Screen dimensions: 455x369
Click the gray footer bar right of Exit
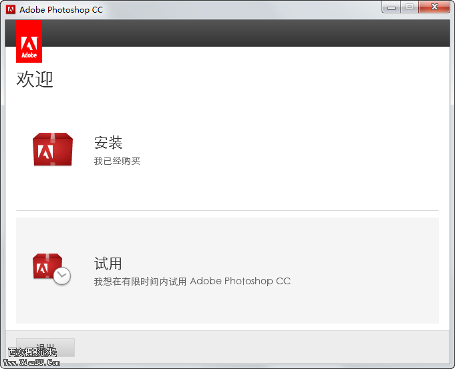pyautogui.click(x=267, y=347)
